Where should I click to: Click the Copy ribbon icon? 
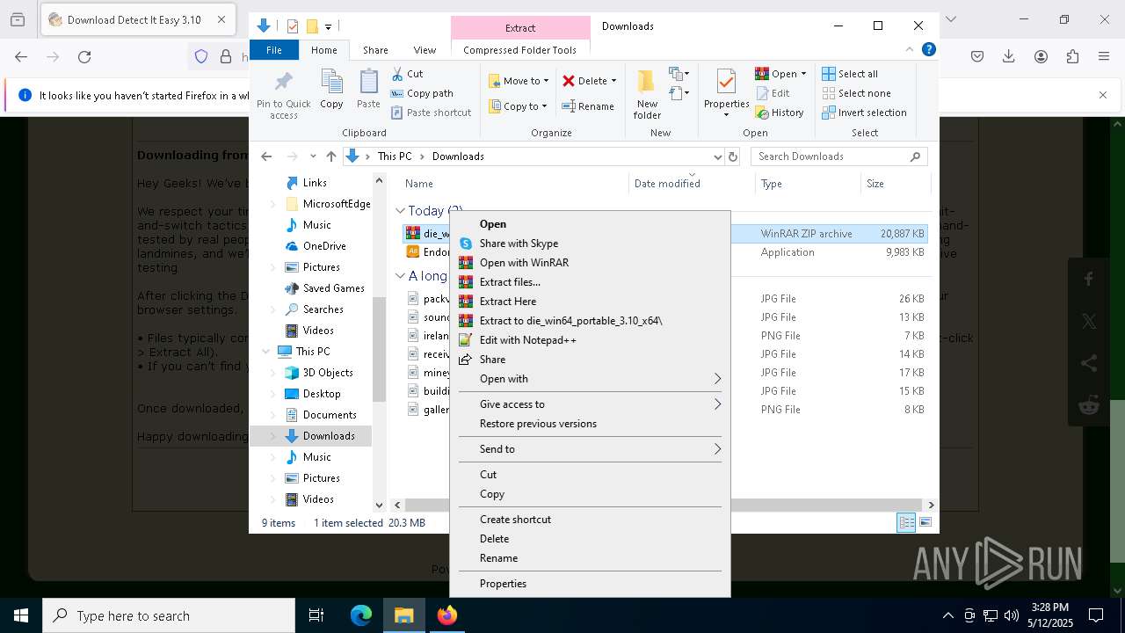(x=331, y=90)
